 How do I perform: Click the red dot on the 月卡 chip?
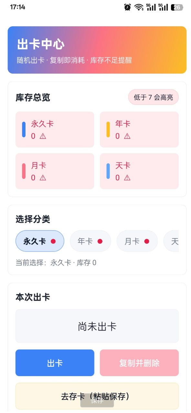pyautogui.click(x=147, y=241)
